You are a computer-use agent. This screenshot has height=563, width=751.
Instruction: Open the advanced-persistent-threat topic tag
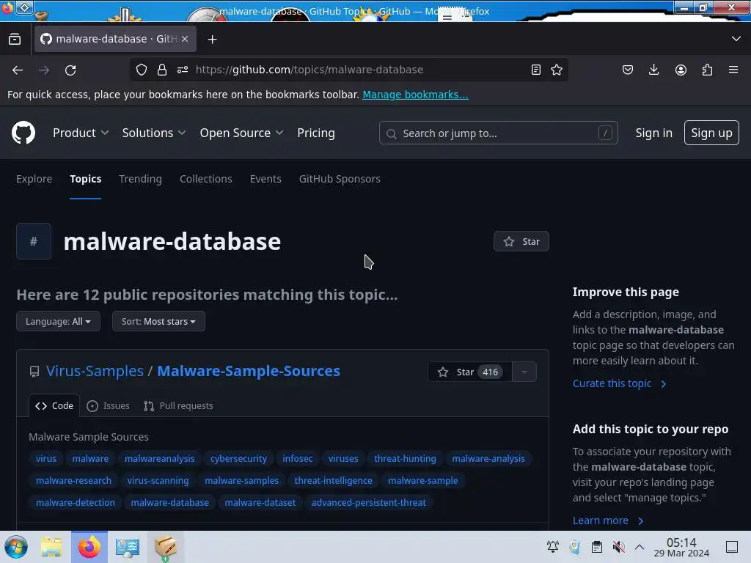click(368, 503)
